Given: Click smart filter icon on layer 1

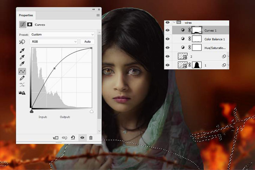Looking at the screenshot, I should pos(224,65).
